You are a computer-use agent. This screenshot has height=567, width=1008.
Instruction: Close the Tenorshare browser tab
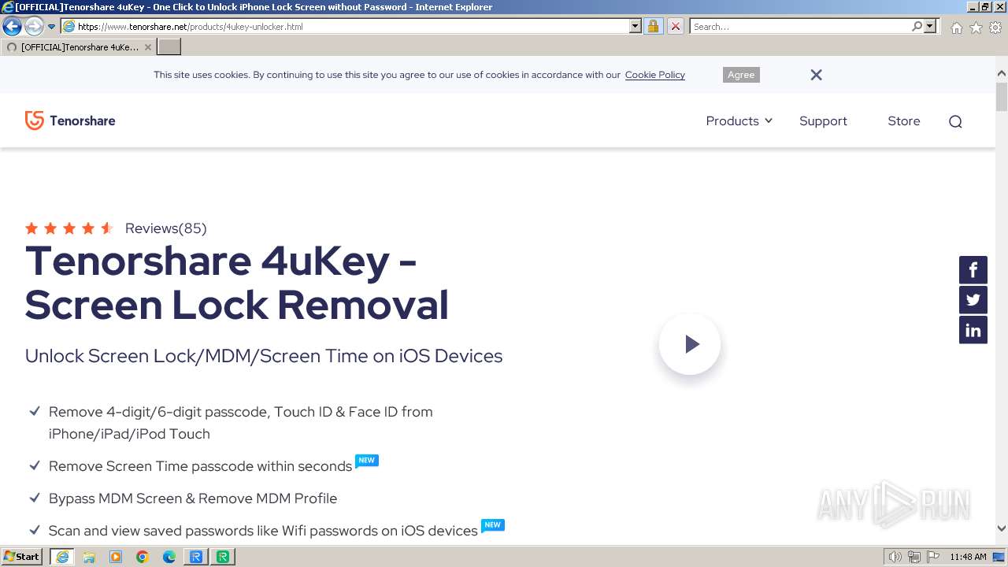pos(147,47)
